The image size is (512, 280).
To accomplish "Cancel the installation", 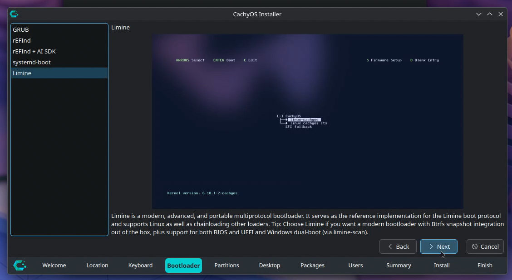I will click(x=485, y=246).
